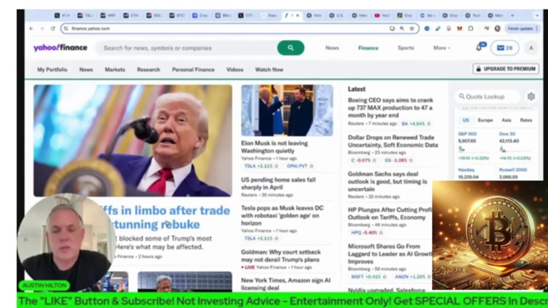The height and width of the screenshot is (308, 548).
Task: Open the notifications bell
Action: [479, 47]
